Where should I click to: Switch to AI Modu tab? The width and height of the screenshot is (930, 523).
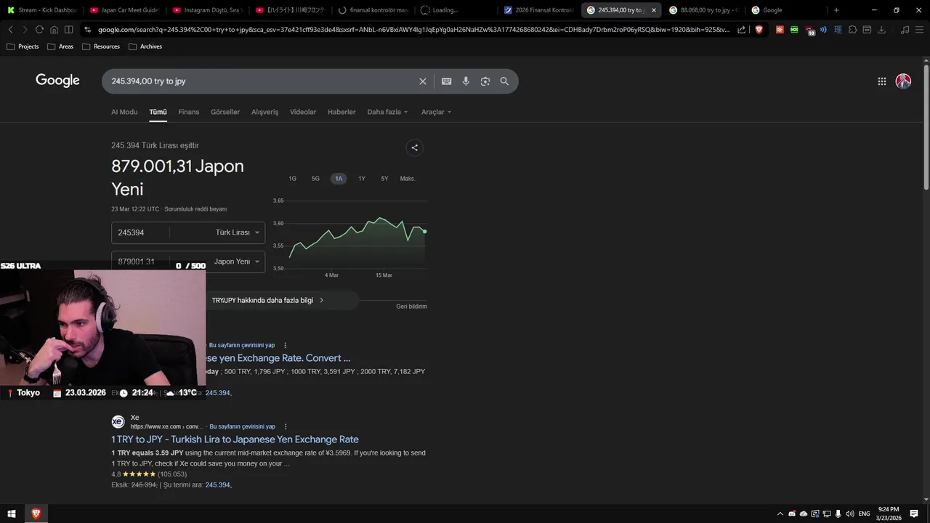[x=124, y=112]
